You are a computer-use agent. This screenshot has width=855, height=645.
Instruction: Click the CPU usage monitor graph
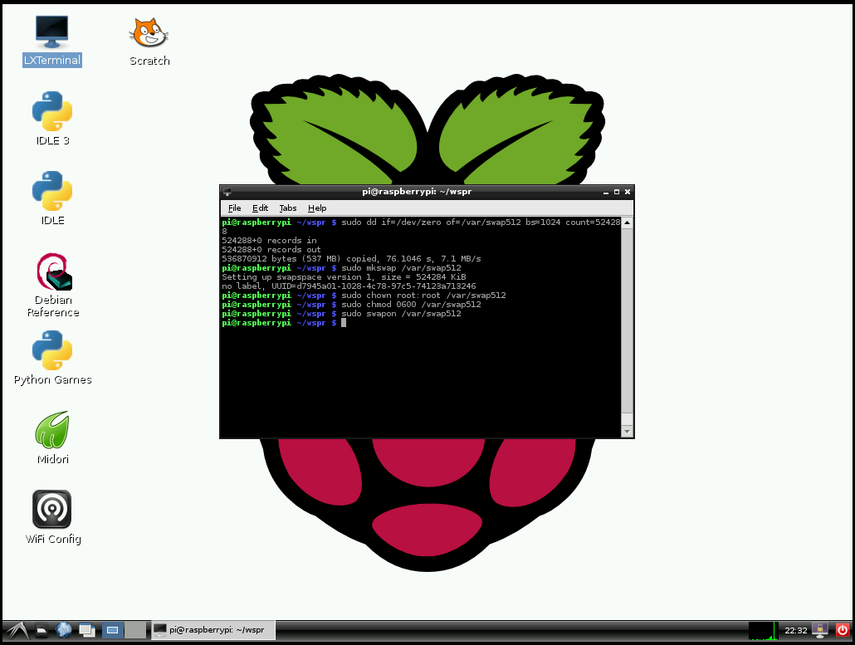[x=763, y=631]
